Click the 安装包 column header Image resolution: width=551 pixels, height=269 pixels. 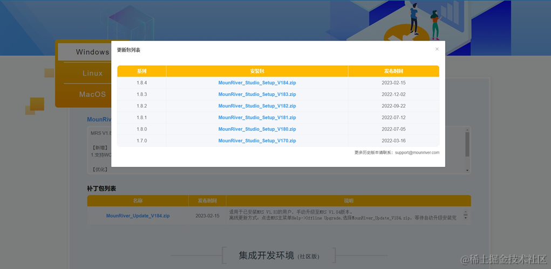257,71
